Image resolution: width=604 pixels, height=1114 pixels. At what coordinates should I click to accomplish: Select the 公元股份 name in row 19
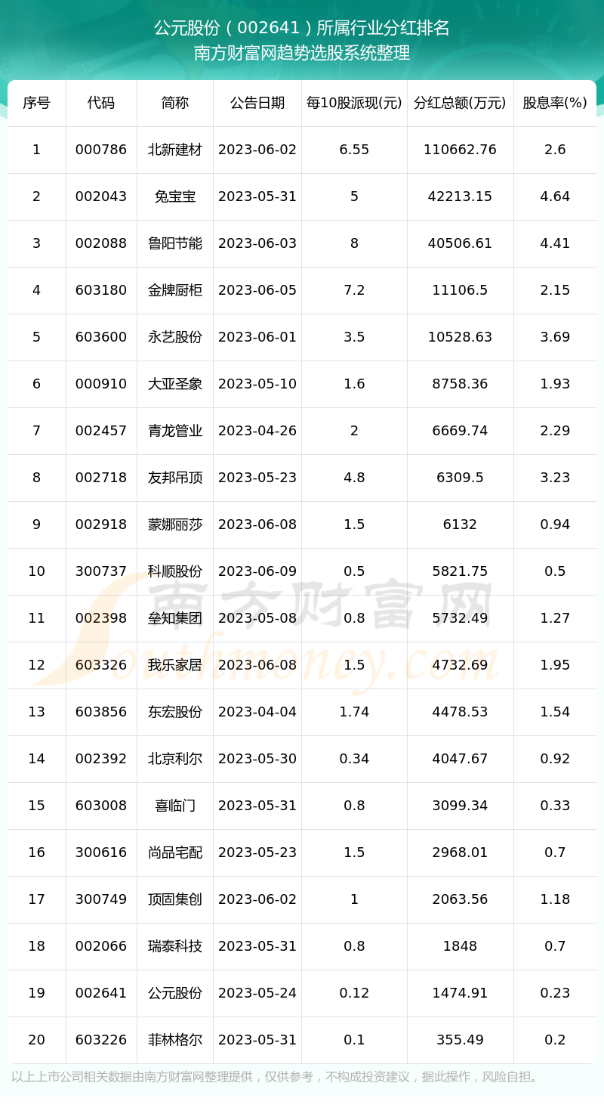point(175,993)
